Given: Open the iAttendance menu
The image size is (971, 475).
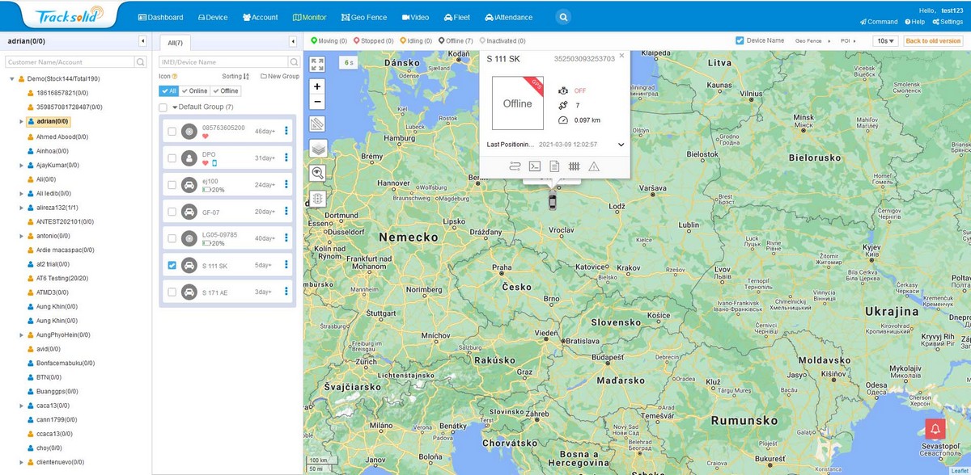Looking at the screenshot, I should [511, 17].
